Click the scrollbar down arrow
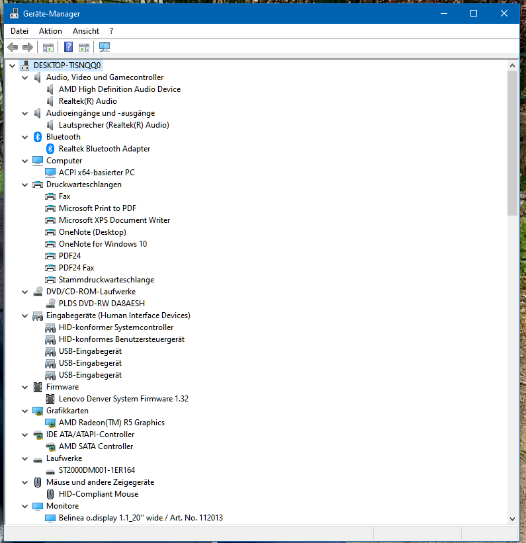This screenshot has width=526, height=543. [513, 519]
